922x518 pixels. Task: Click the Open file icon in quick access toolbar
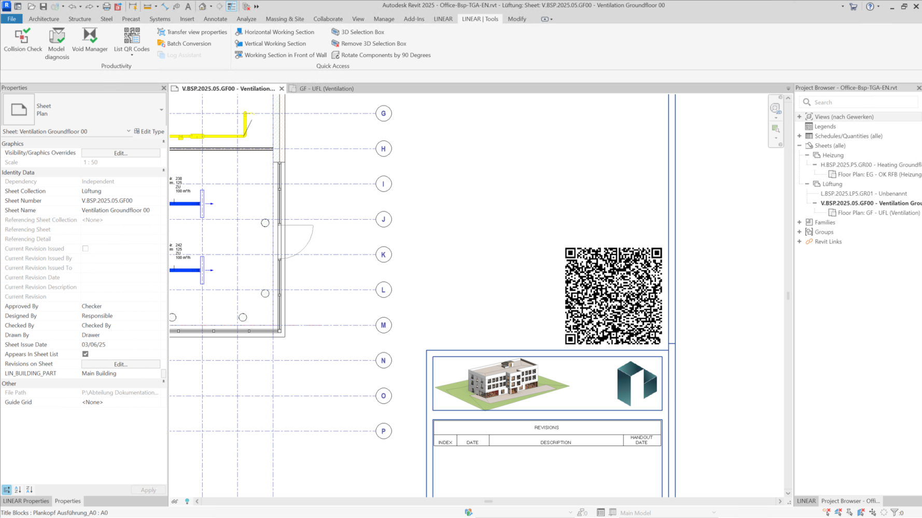pos(32,6)
